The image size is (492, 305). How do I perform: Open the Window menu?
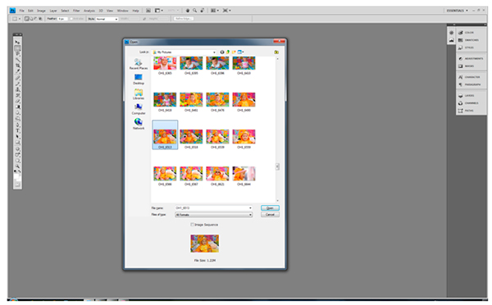[123, 11]
